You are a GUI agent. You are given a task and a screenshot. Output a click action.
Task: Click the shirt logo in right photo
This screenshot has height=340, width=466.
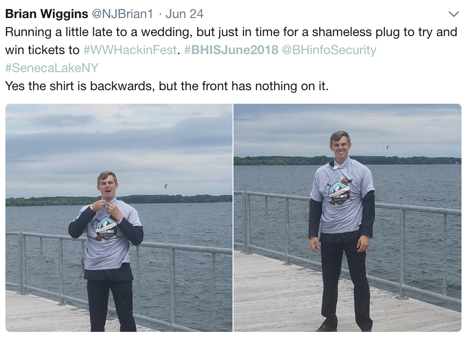(x=339, y=191)
